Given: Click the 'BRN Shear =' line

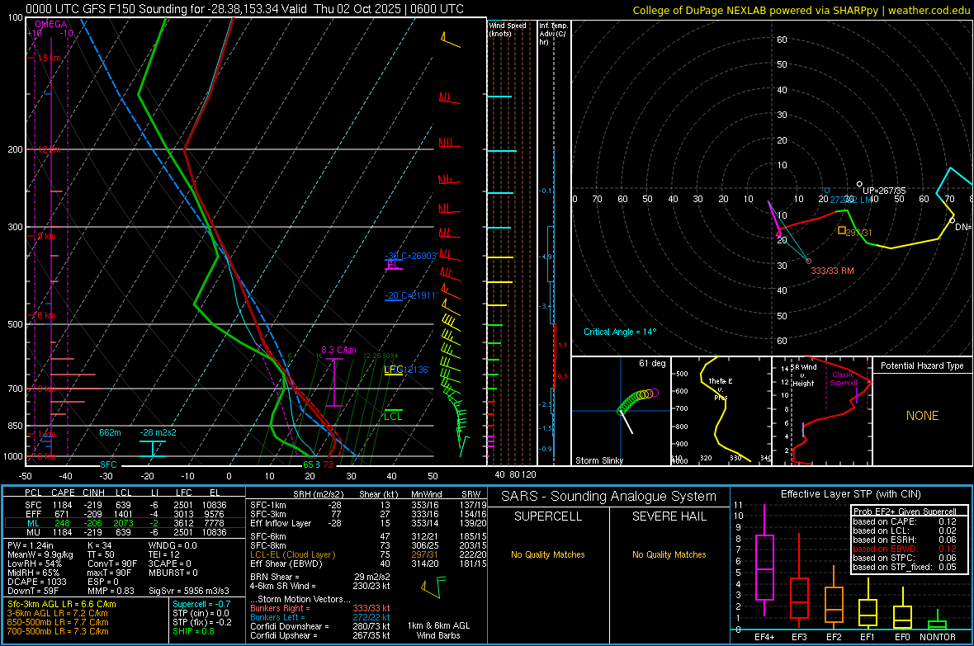Looking at the screenshot, I should click(x=320, y=577).
